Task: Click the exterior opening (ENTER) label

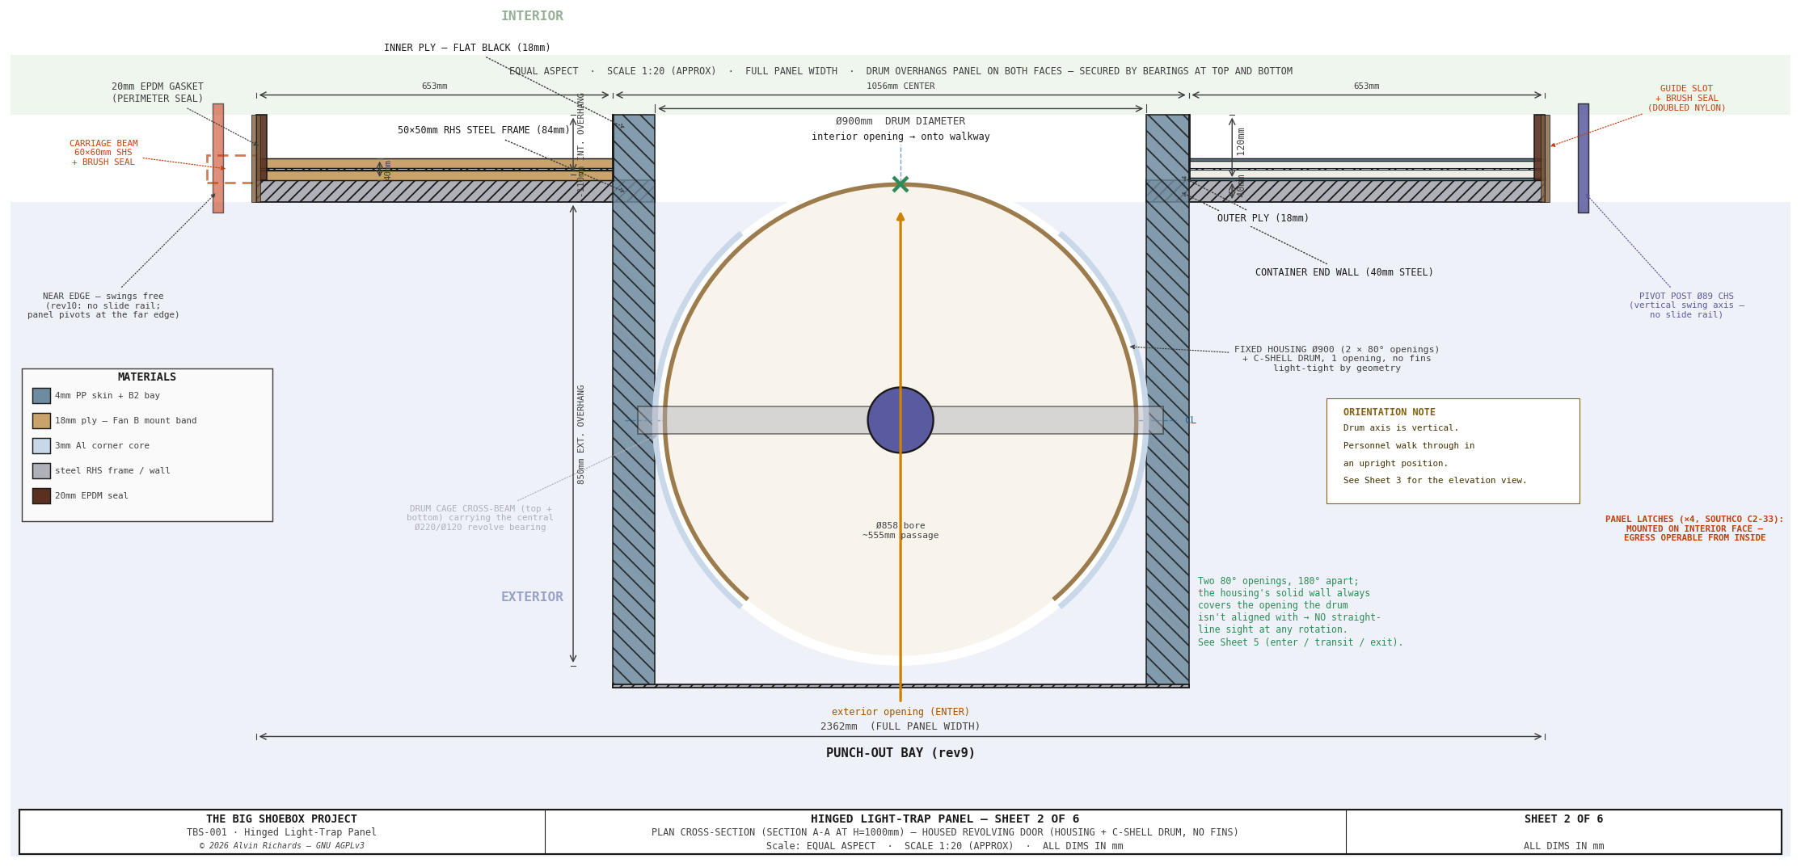Action: point(900,712)
